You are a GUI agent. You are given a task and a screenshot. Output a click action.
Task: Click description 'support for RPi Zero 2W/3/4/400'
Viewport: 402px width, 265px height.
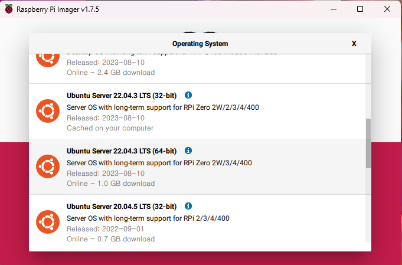(199, 163)
